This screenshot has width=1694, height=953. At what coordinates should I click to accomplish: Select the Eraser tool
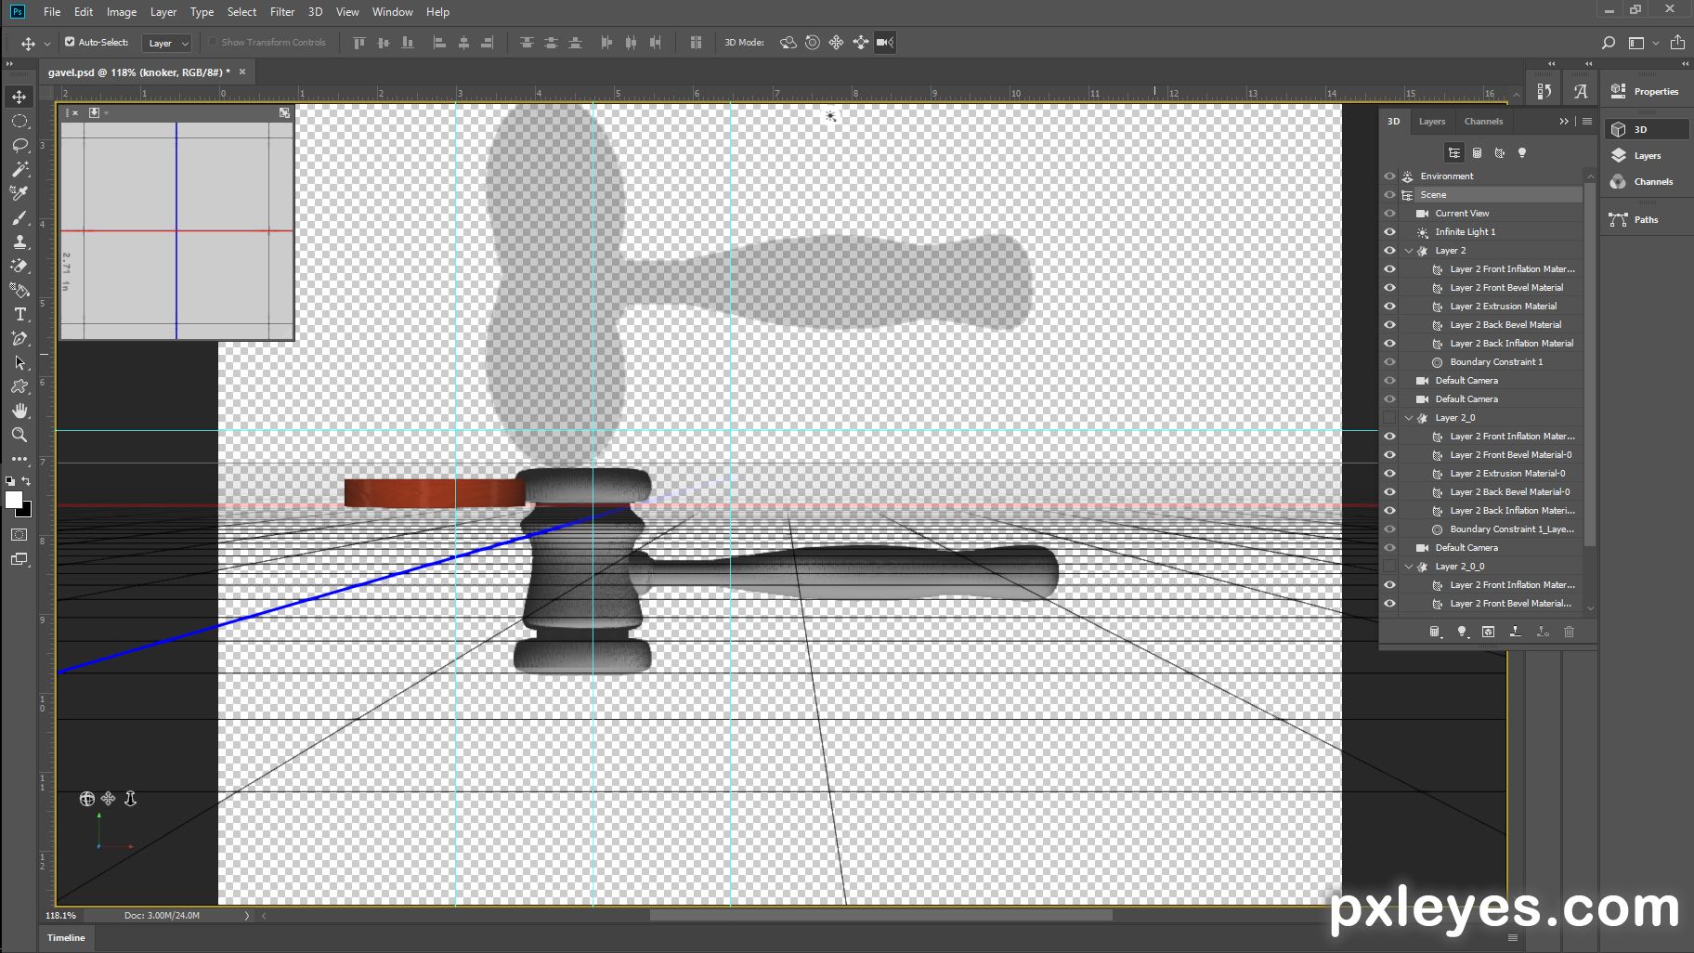point(20,266)
